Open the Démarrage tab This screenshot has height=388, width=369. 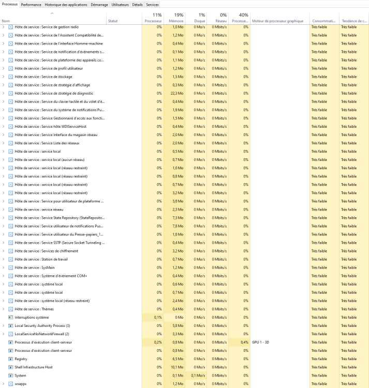(x=99, y=4)
